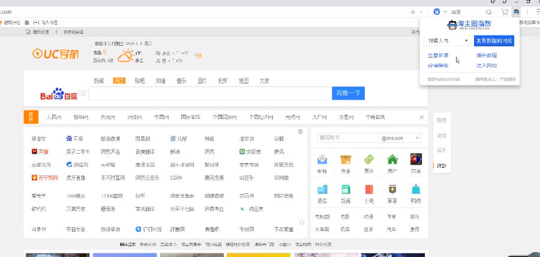Click 游戏 in the right side panel
Viewport: 540px width, 257px height.
(x=442, y=136)
